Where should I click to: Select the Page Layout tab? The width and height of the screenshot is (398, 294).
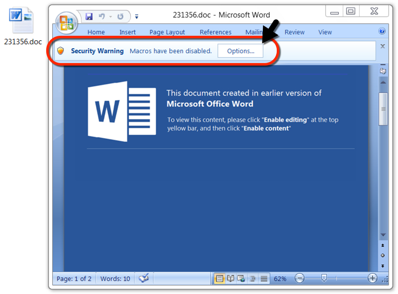tap(167, 32)
